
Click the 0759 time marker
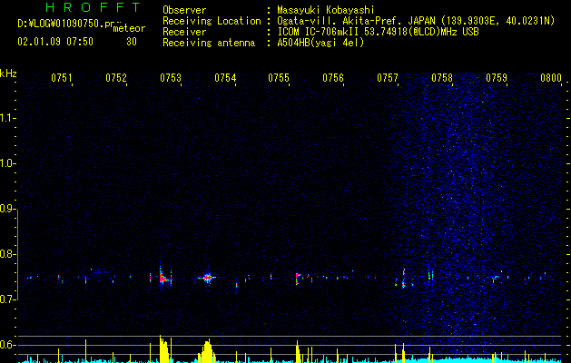pyautogui.click(x=497, y=78)
